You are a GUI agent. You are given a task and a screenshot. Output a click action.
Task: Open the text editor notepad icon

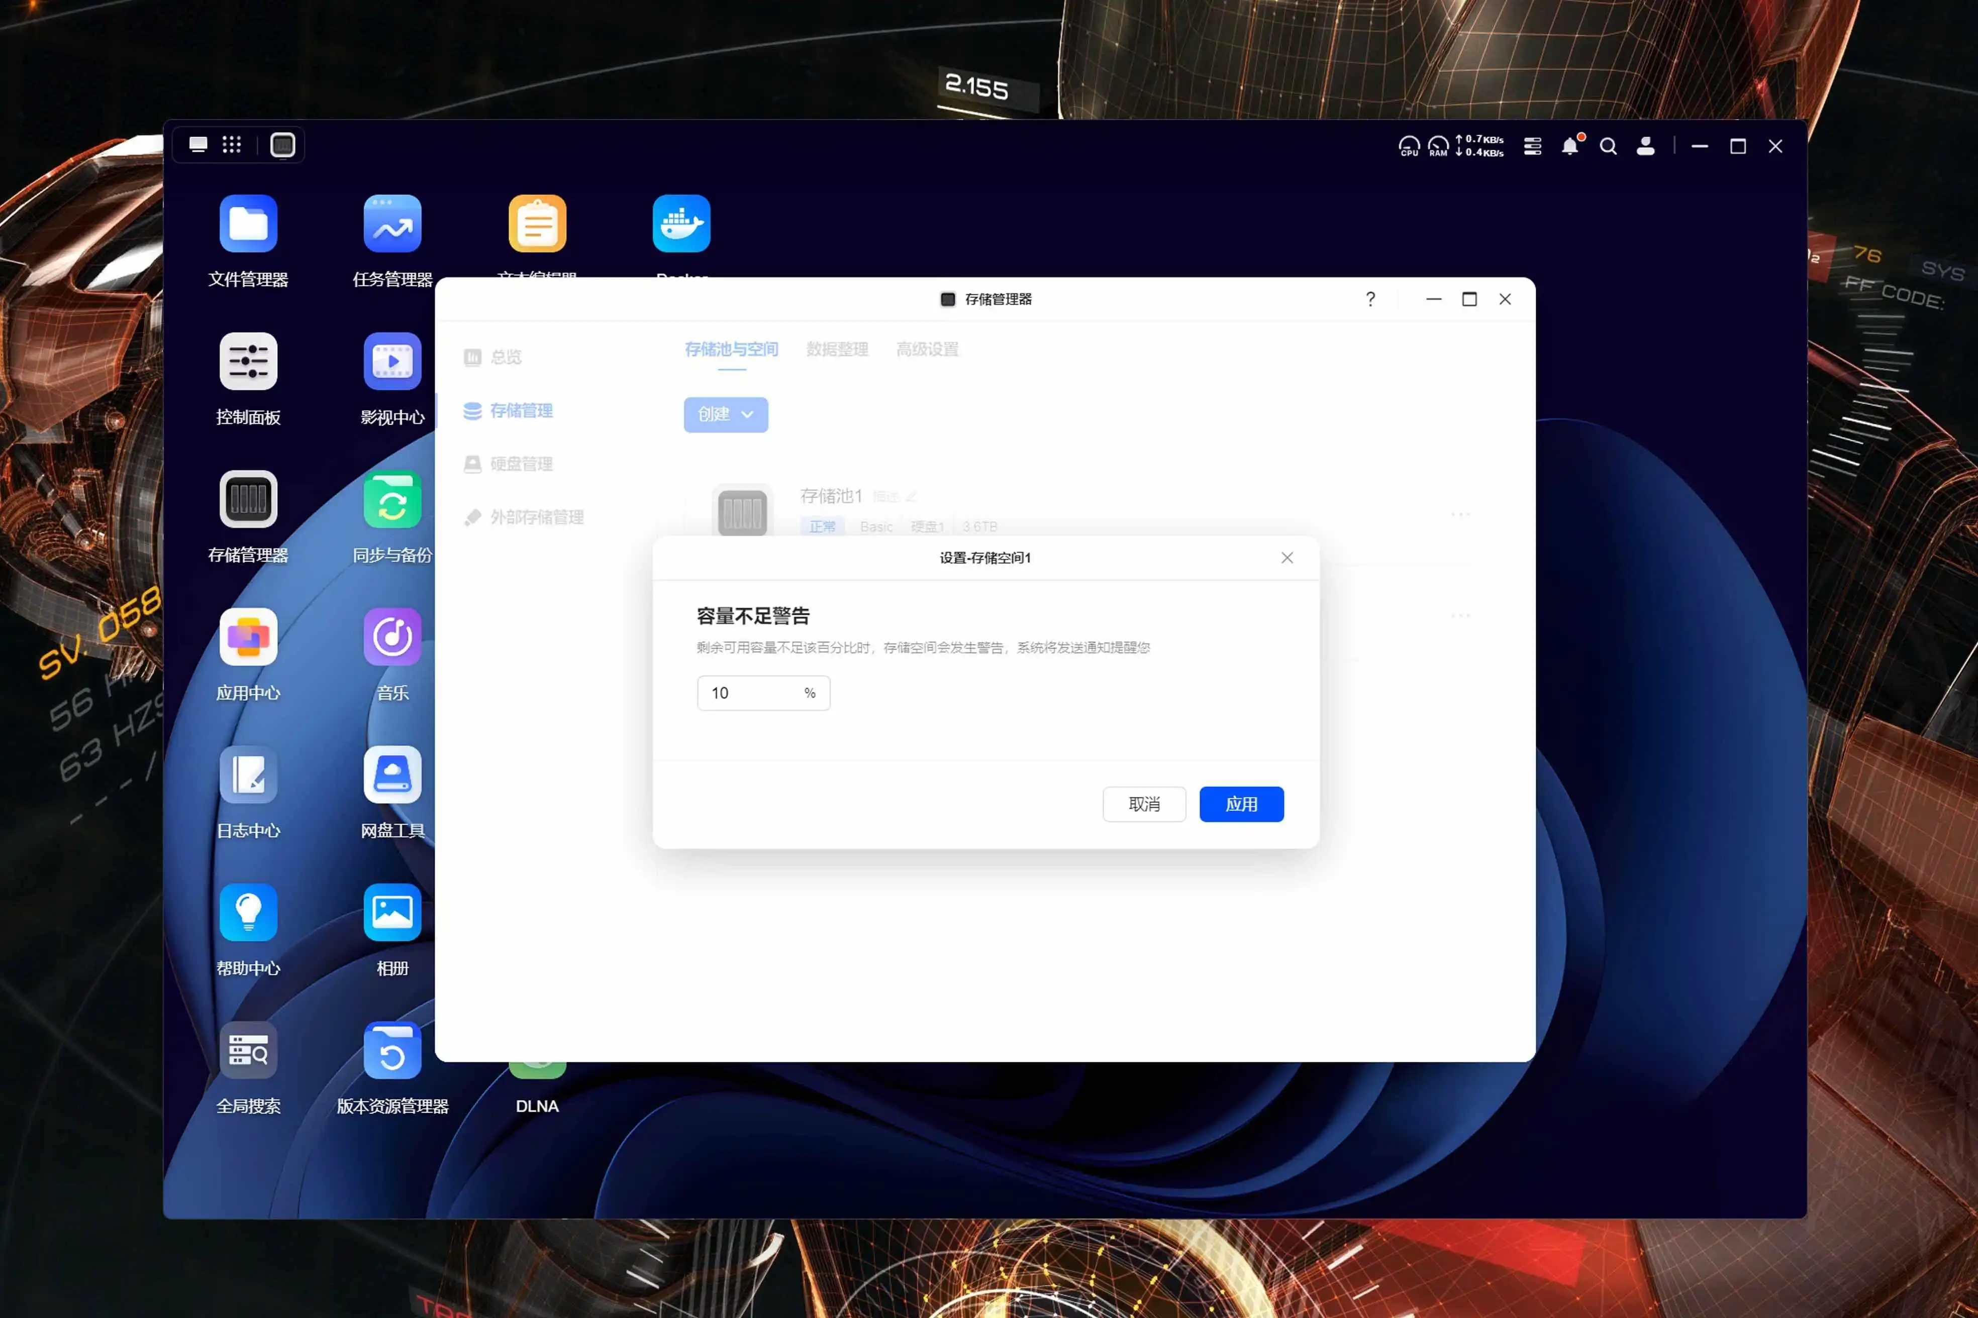coord(537,224)
